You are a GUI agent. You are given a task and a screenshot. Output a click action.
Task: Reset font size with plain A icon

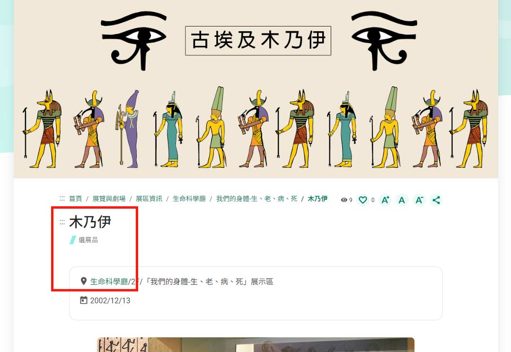[x=402, y=200]
